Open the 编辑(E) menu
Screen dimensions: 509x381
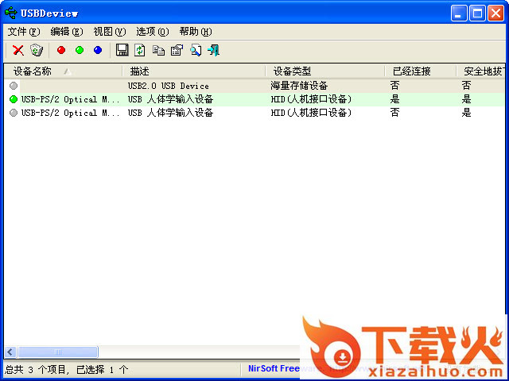[x=67, y=32]
